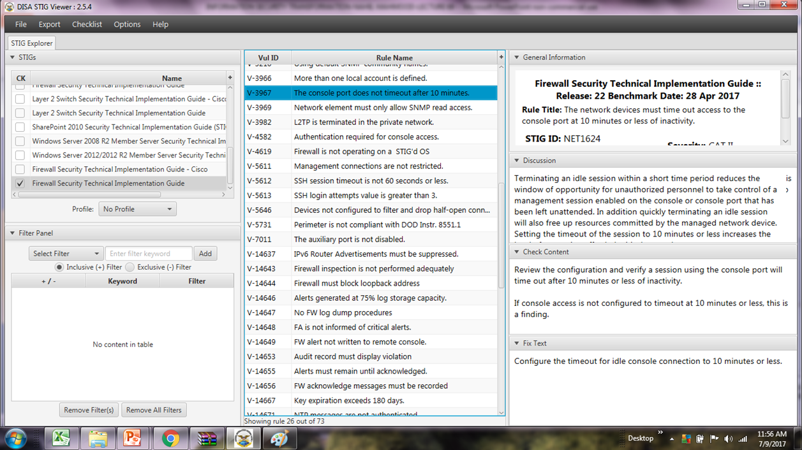Open WinRAR from the taskbar
802x450 pixels.
(x=207, y=439)
